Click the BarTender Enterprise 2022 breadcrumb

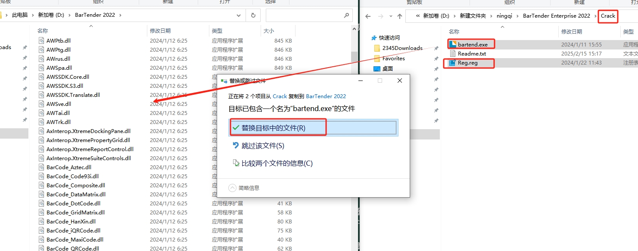coord(556,16)
